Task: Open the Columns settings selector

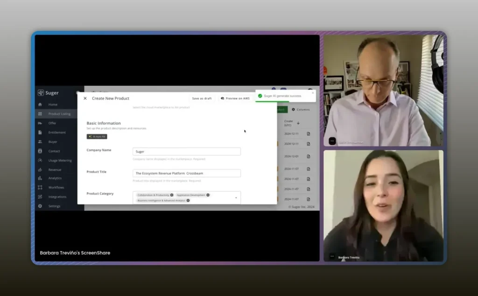Action: pos(300,110)
